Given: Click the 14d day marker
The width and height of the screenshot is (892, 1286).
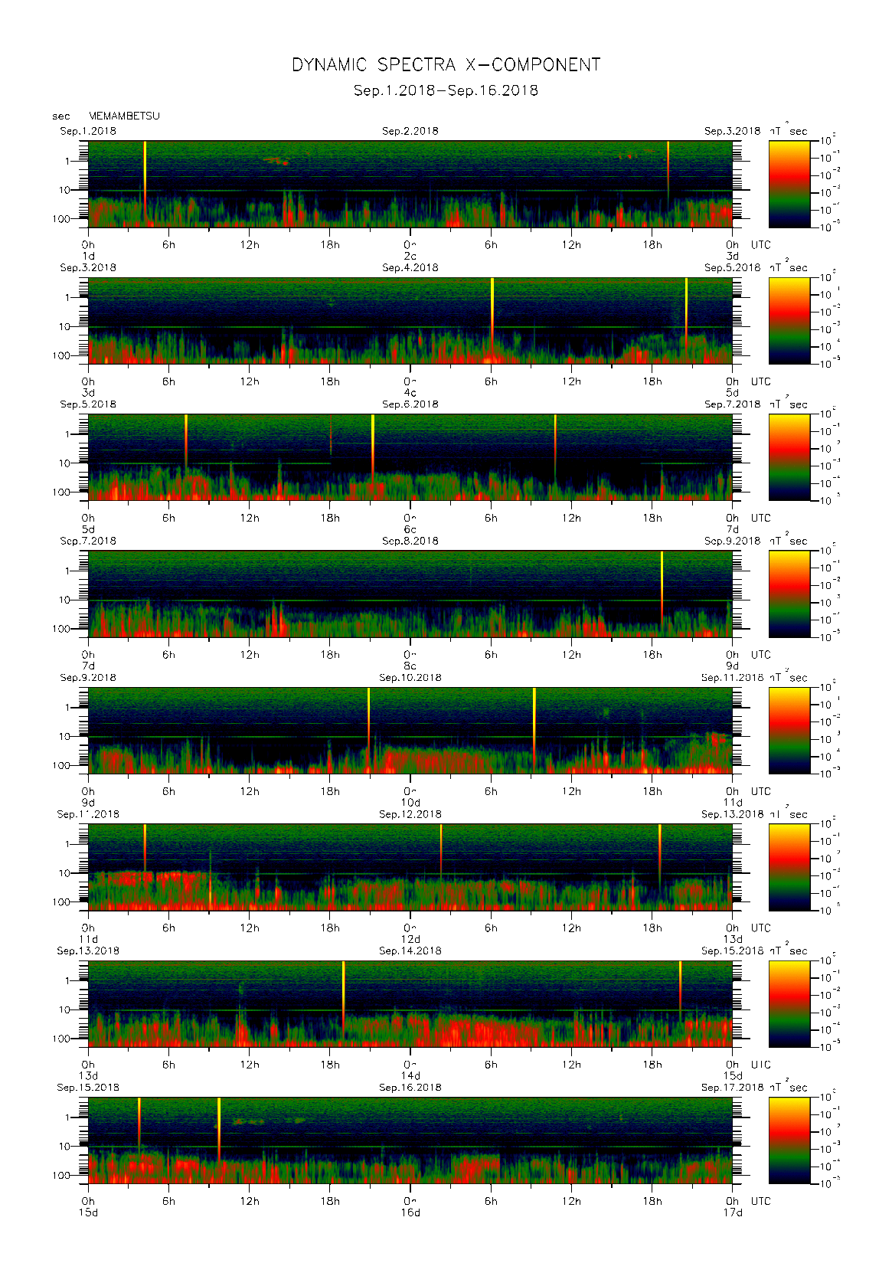Looking at the screenshot, I should coord(410,1076).
